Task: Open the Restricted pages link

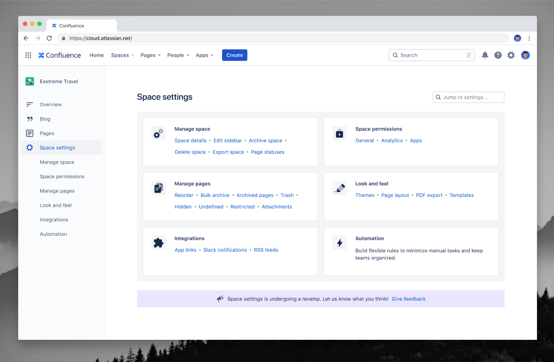Action: [x=243, y=207]
